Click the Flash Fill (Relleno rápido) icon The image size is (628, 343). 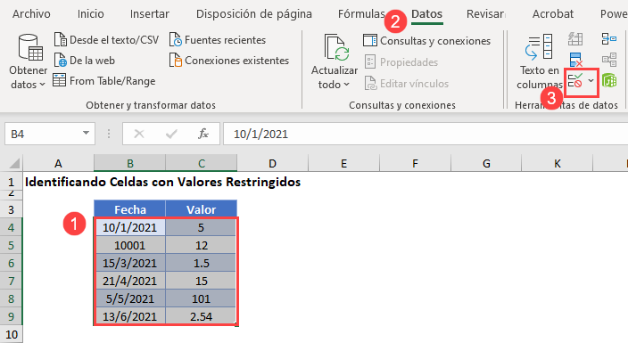coord(575,39)
